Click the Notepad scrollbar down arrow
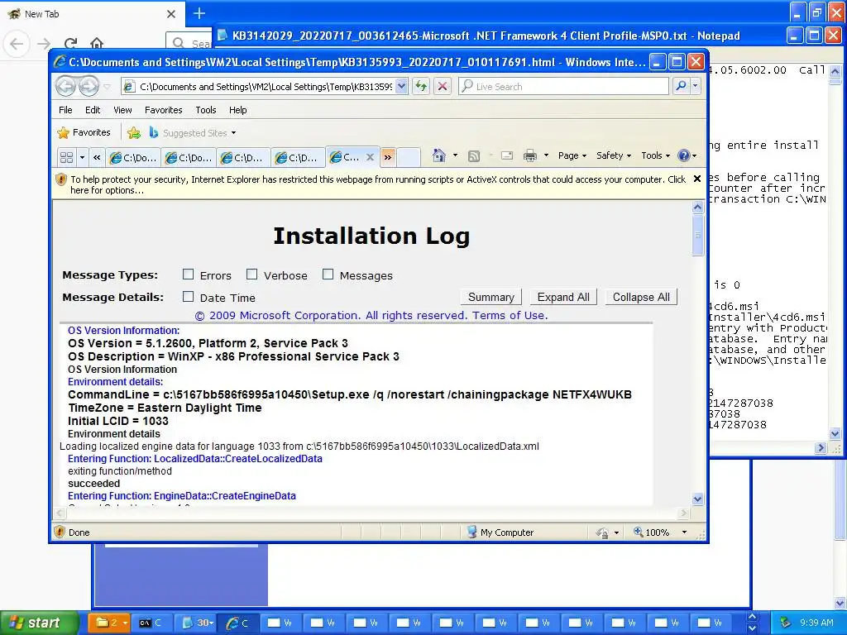This screenshot has width=847, height=635. point(835,433)
